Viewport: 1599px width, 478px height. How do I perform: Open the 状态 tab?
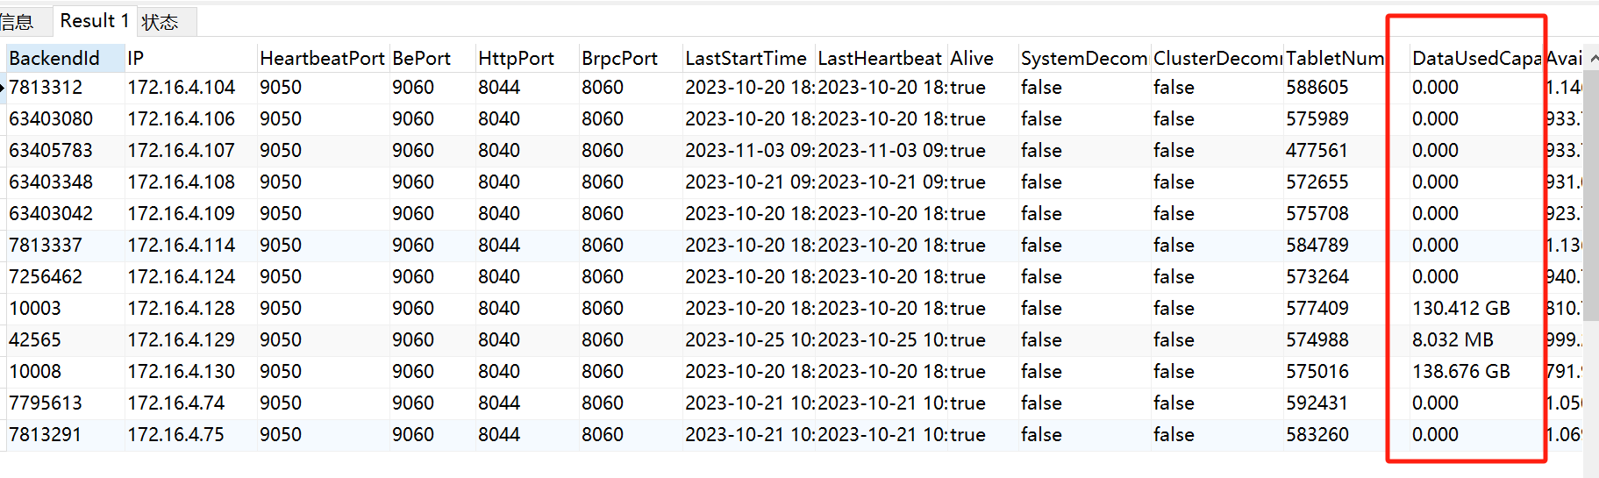click(x=160, y=22)
